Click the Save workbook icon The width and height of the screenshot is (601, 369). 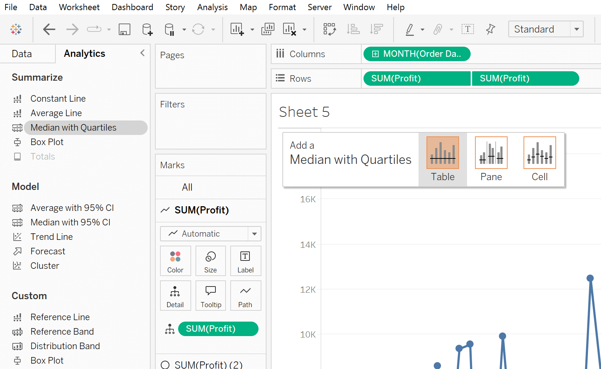[x=124, y=29]
